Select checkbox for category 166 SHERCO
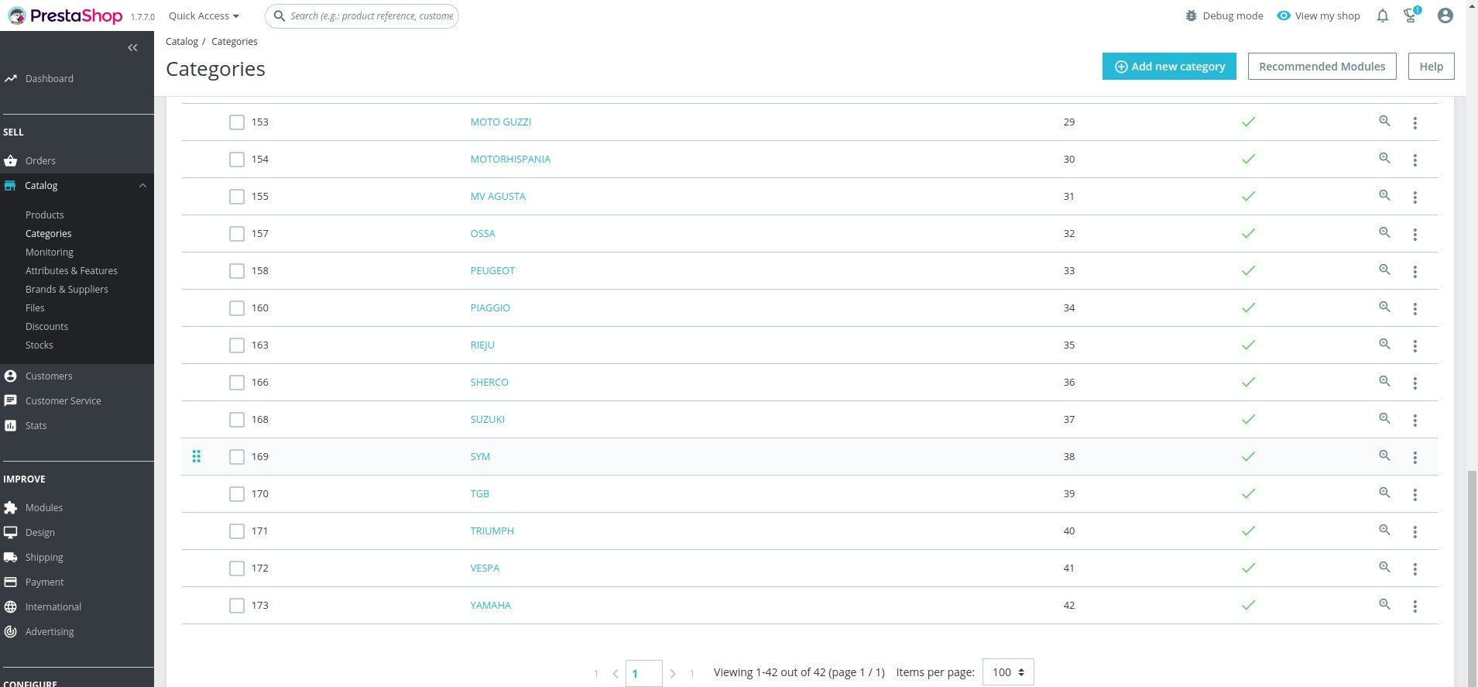This screenshot has height=687, width=1478. pos(237,383)
